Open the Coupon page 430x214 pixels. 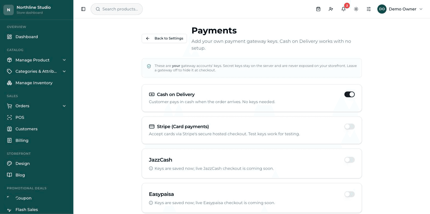point(36,198)
